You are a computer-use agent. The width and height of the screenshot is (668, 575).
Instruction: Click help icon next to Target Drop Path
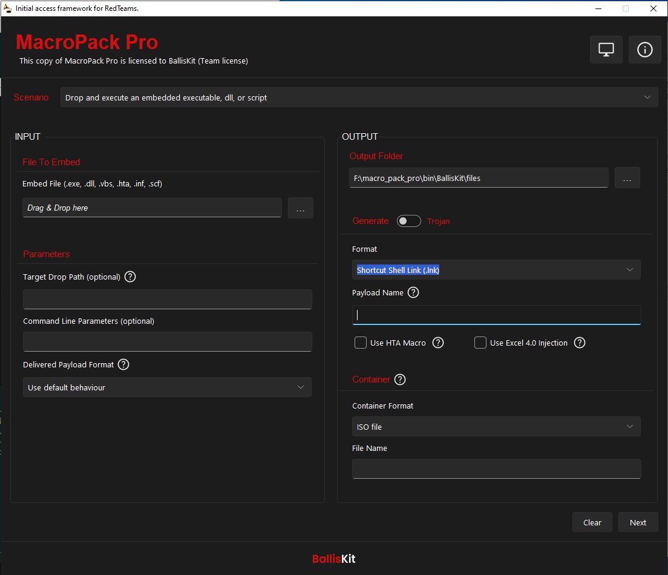(130, 277)
